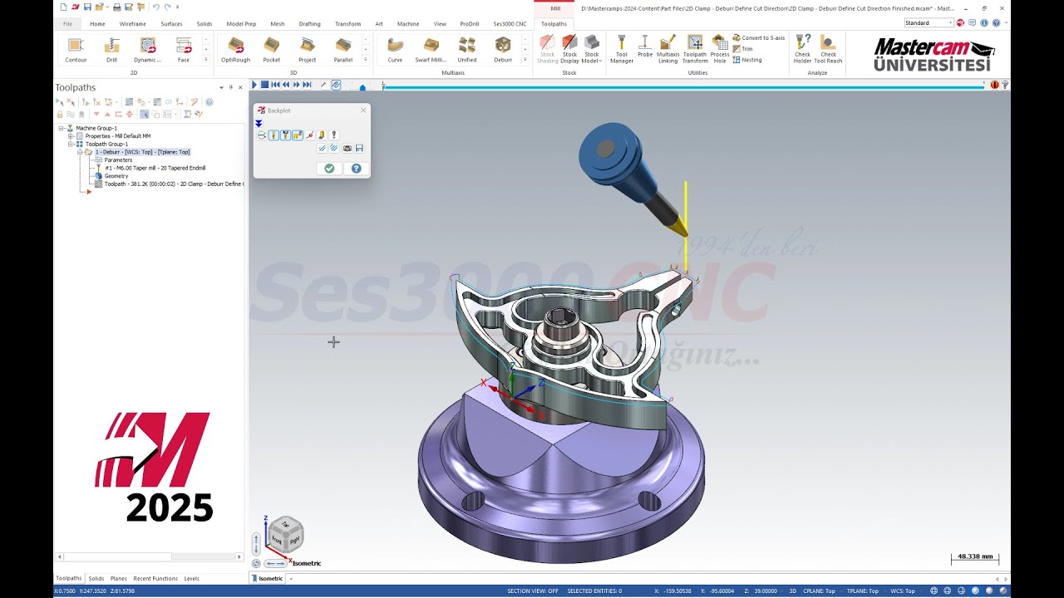Image resolution: width=1064 pixels, height=598 pixels.
Task: Click Convert to 5-axis
Action: [x=759, y=38]
